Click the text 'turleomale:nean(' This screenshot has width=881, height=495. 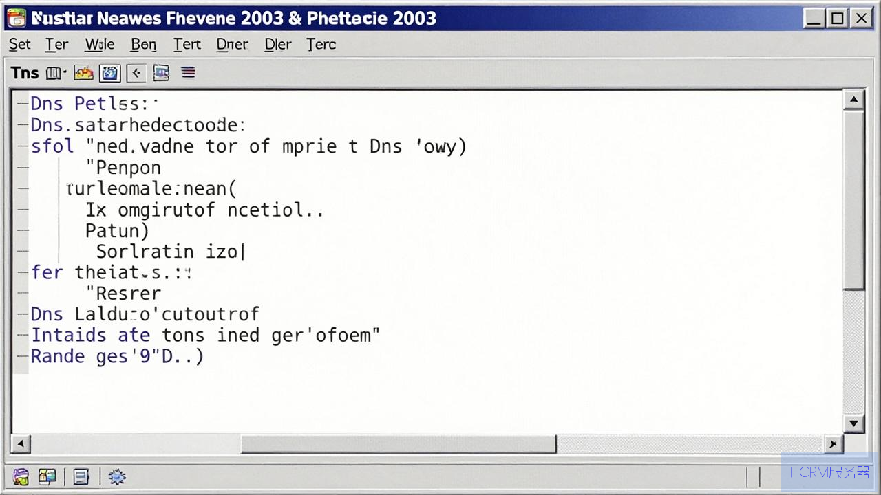coord(151,188)
